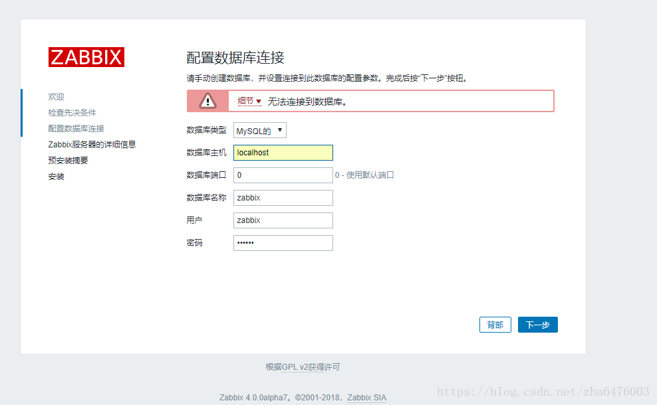Click the 数据库名称 label

[x=206, y=197]
